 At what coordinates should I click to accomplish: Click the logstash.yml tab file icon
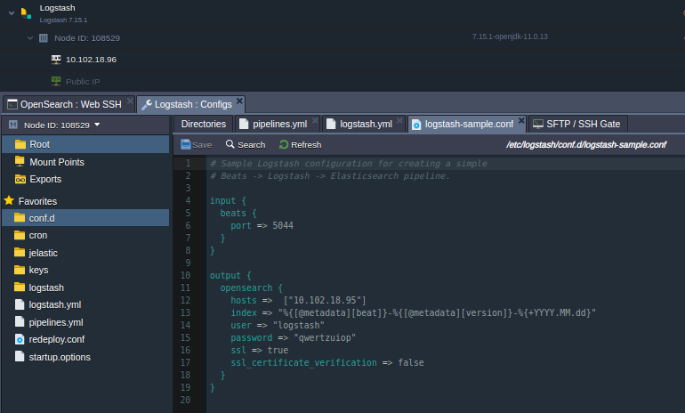(331, 124)
